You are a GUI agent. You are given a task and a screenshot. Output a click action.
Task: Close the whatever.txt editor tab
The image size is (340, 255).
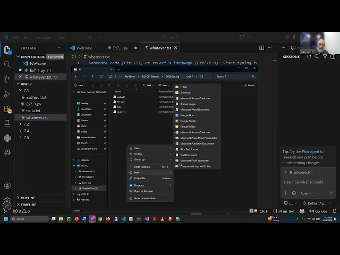(176, 48)
